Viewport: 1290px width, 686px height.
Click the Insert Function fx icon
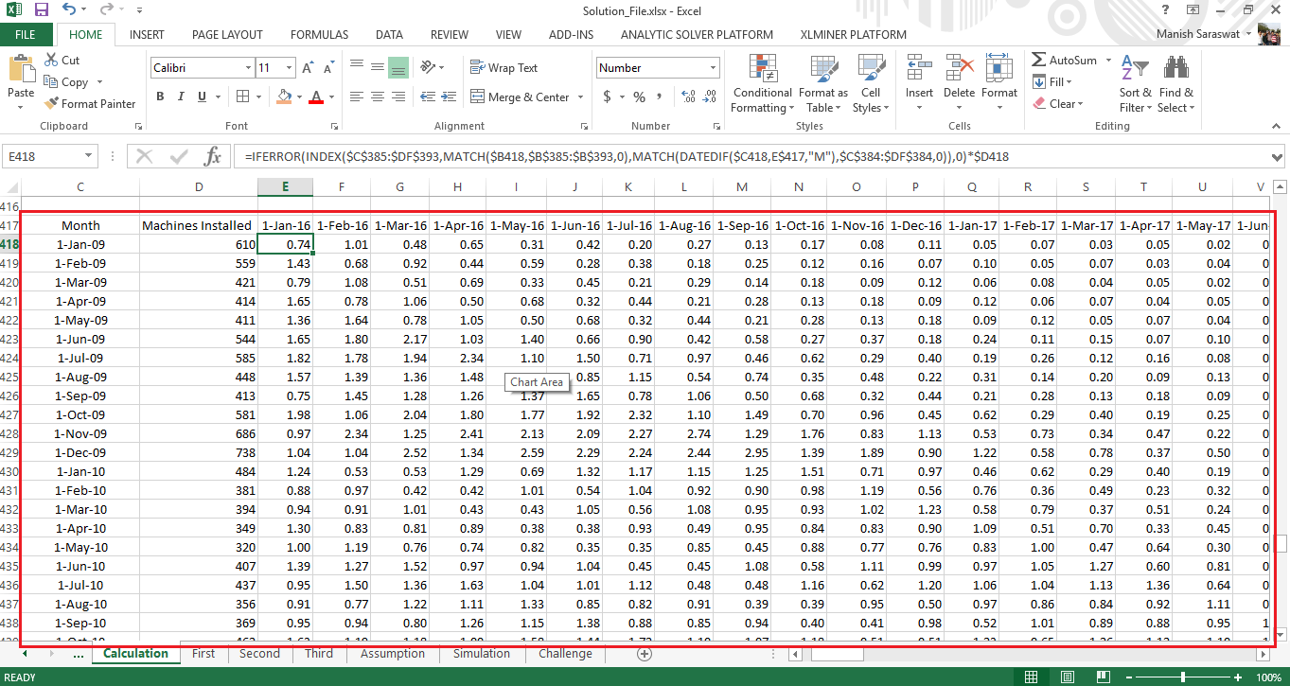point(213,156)
